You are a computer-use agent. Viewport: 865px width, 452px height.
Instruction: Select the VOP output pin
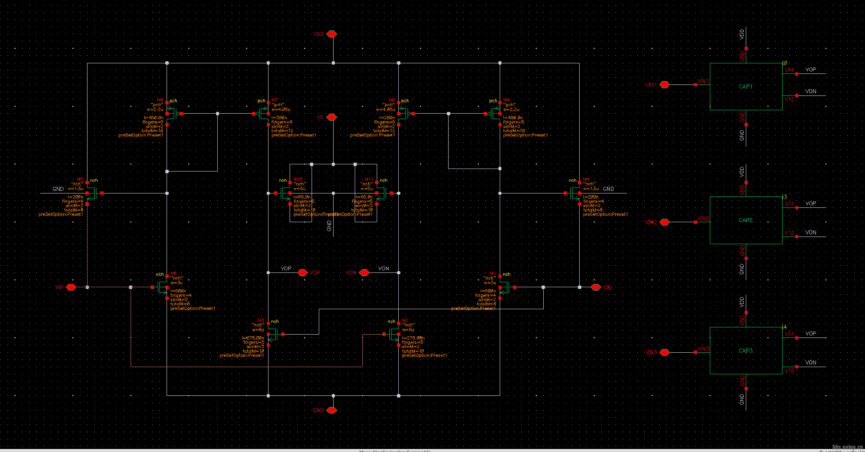point(303,273)
